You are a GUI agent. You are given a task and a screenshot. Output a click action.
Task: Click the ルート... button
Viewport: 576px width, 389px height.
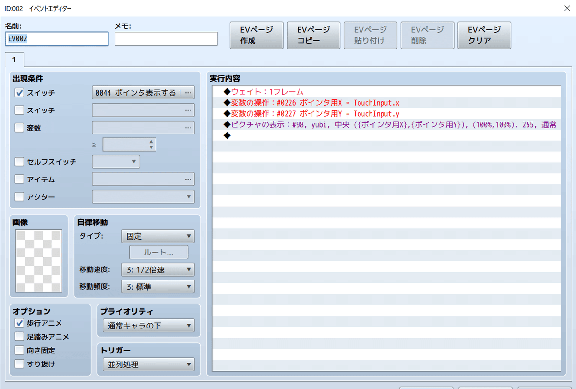click(158, 252)
